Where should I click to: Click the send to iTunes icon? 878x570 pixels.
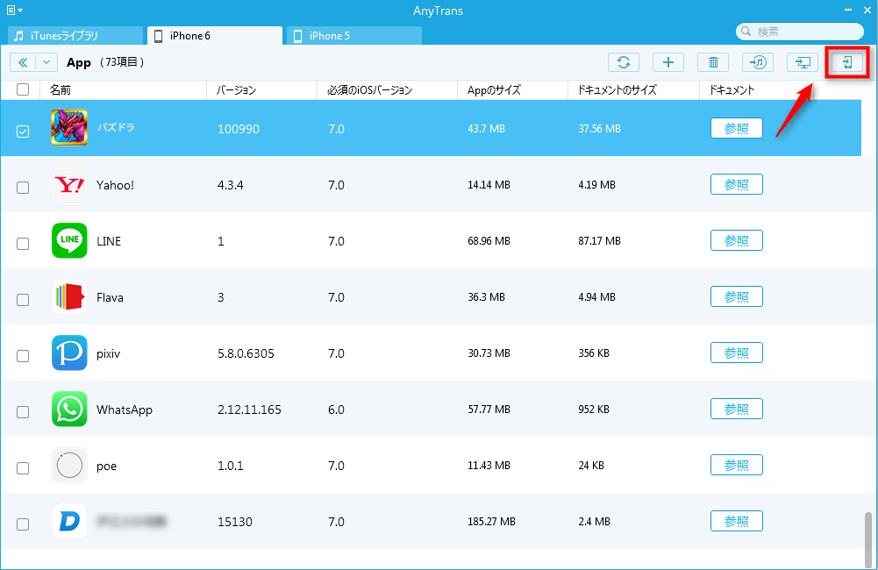click(758, 62)
